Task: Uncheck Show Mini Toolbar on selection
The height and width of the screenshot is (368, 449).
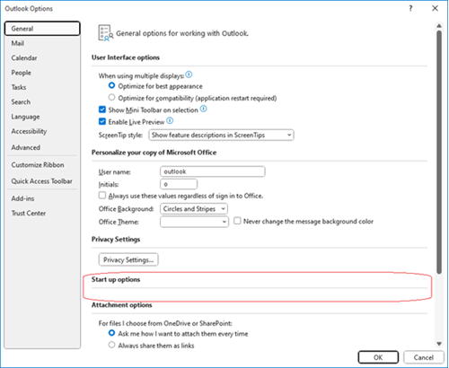Action: click(102, 110)
